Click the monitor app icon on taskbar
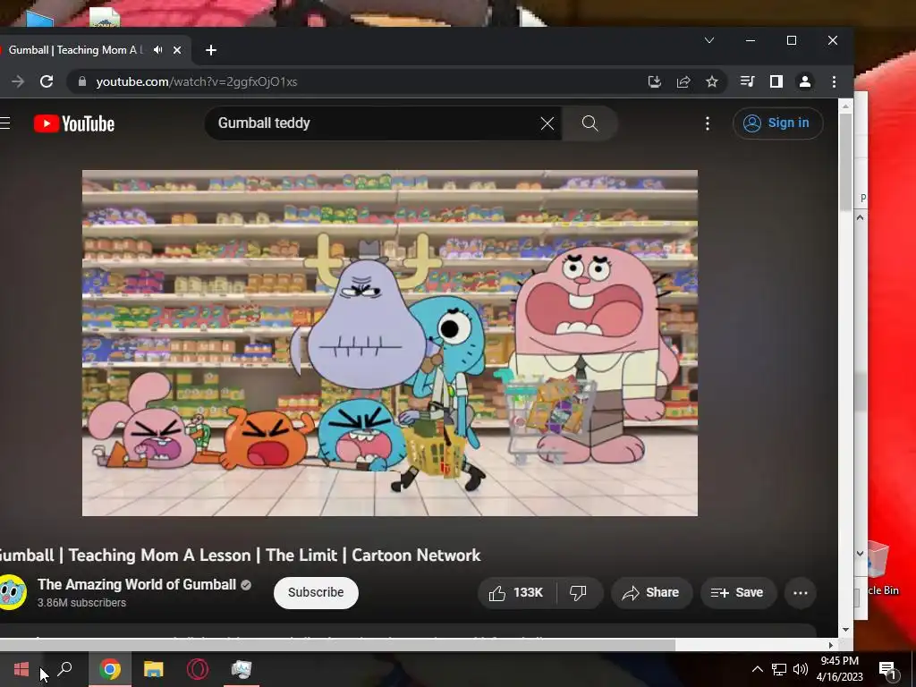Image resolution: width=916 pixels, height=687 pixels. point(242,669)
